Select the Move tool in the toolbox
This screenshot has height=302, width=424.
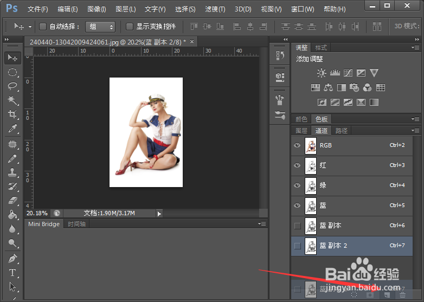[12, 58]
